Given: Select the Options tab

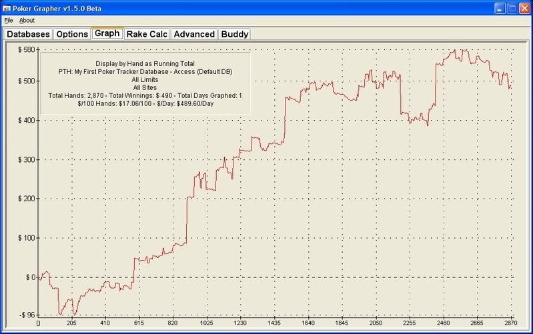Looking at the screenshot, I should [71, 34].
